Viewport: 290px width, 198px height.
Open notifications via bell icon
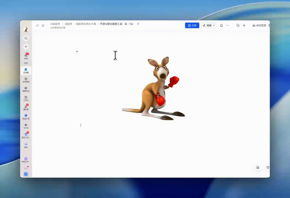(221, 26)
